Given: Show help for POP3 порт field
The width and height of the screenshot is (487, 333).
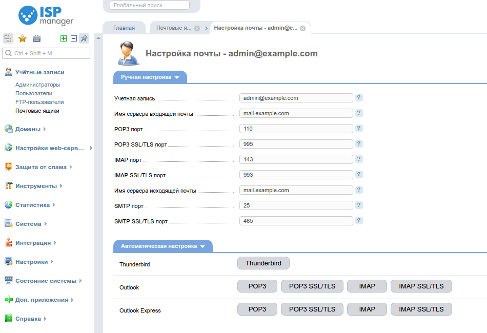Looking at the screenshot, I should 359,129.
